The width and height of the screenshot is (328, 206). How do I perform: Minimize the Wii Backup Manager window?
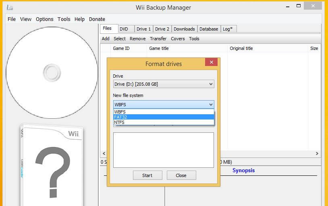coord(288,6)
